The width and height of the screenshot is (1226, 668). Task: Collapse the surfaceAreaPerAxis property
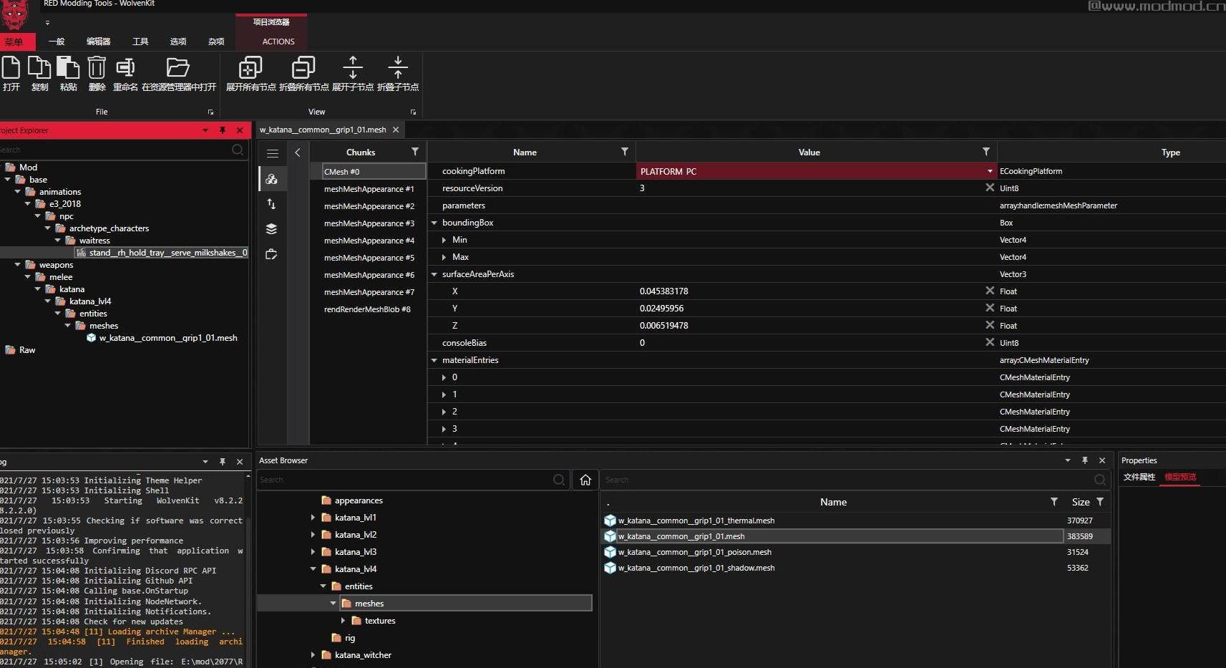point(434,274)
